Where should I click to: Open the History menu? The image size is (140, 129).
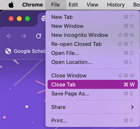point(116,5)
